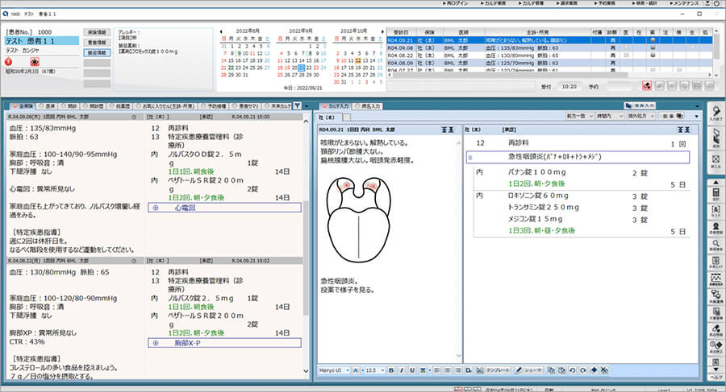Screen dimensions: 726x392
Task: Select calendar date 21 in September 2022
Action: pyautogui.click(x=301, y=68)
